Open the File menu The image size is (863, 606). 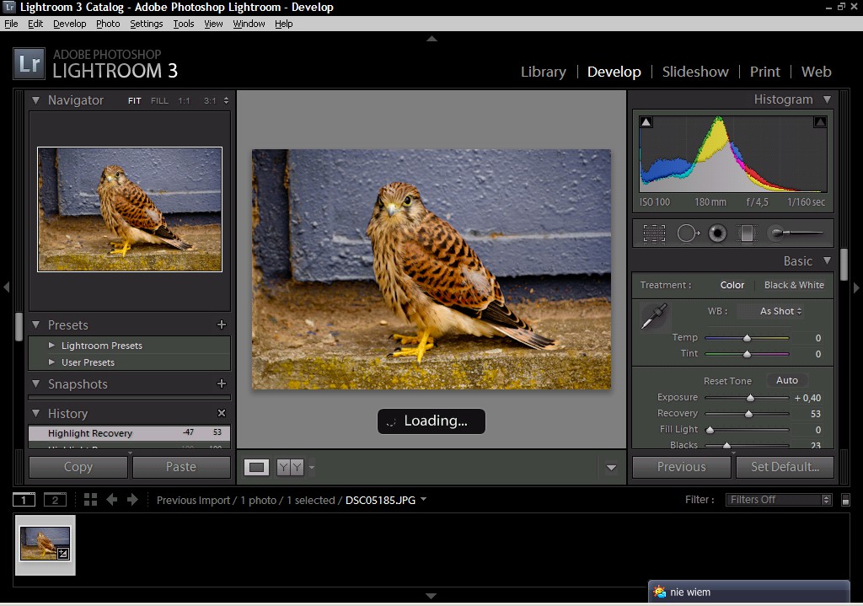click(x=11, y=24)
